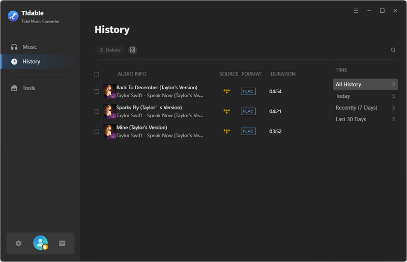
Task: Open the Tools toolbox icon
Action: tap(14, 88)
